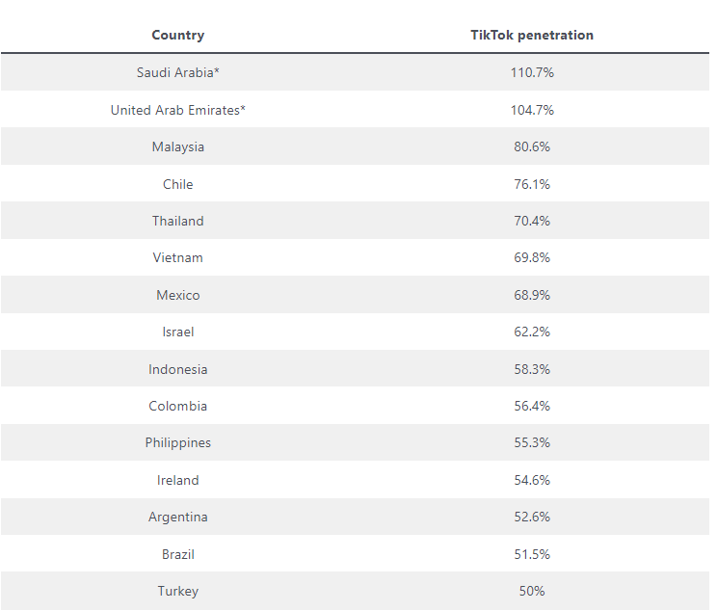
Task: Click the Israel country cell
Action: 178,332
